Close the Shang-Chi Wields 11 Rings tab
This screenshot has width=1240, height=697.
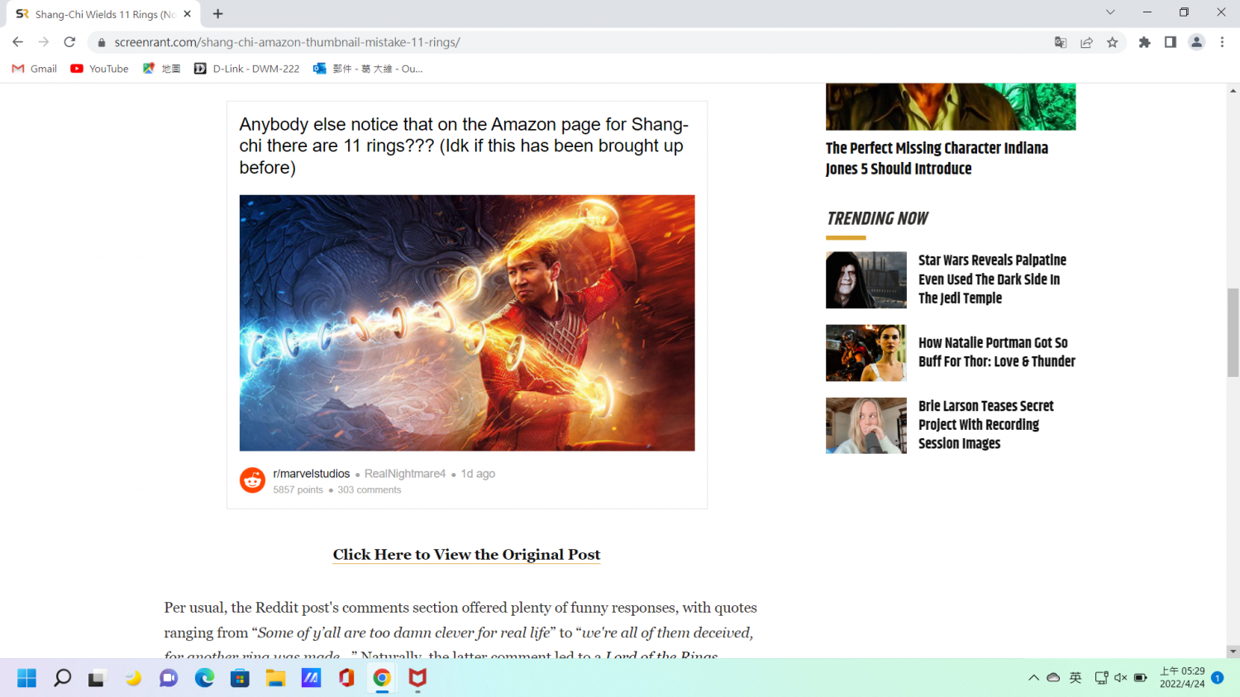pos(188,14)
